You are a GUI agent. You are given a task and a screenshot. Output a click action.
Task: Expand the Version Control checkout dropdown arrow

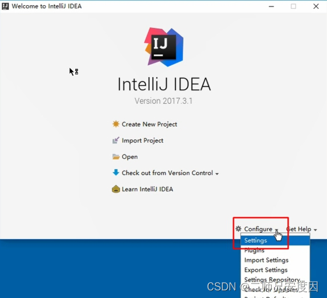[217, 174]
